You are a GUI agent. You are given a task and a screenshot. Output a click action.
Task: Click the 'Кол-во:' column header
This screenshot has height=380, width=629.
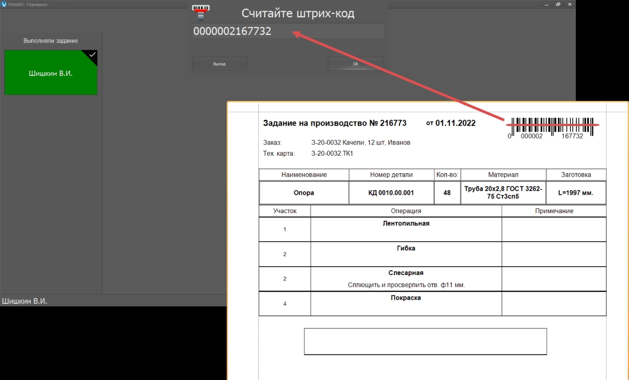(447, 175)
